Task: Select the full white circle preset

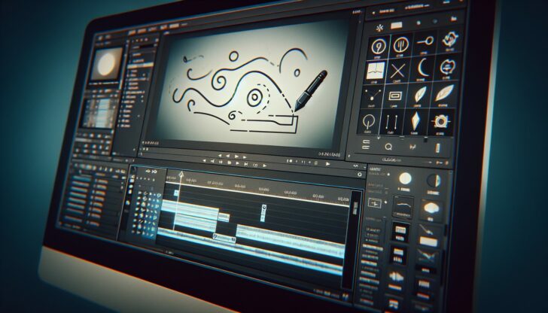Action: click(x=406, y=178)
